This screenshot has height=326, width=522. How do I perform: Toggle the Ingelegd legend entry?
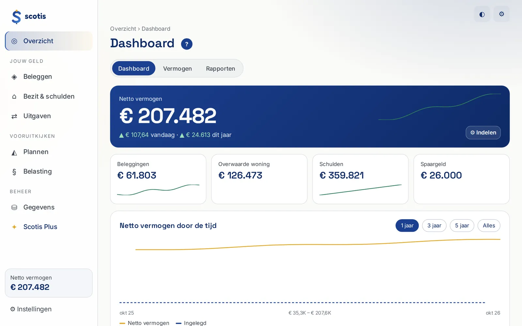(x=191, y=323)
